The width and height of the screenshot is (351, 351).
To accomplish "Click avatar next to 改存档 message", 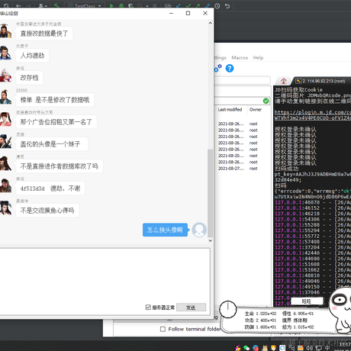I will coord(5,75).
